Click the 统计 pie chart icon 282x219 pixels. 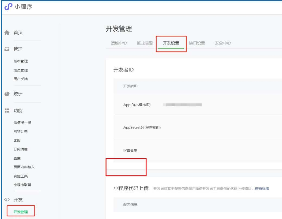[6, 94]
